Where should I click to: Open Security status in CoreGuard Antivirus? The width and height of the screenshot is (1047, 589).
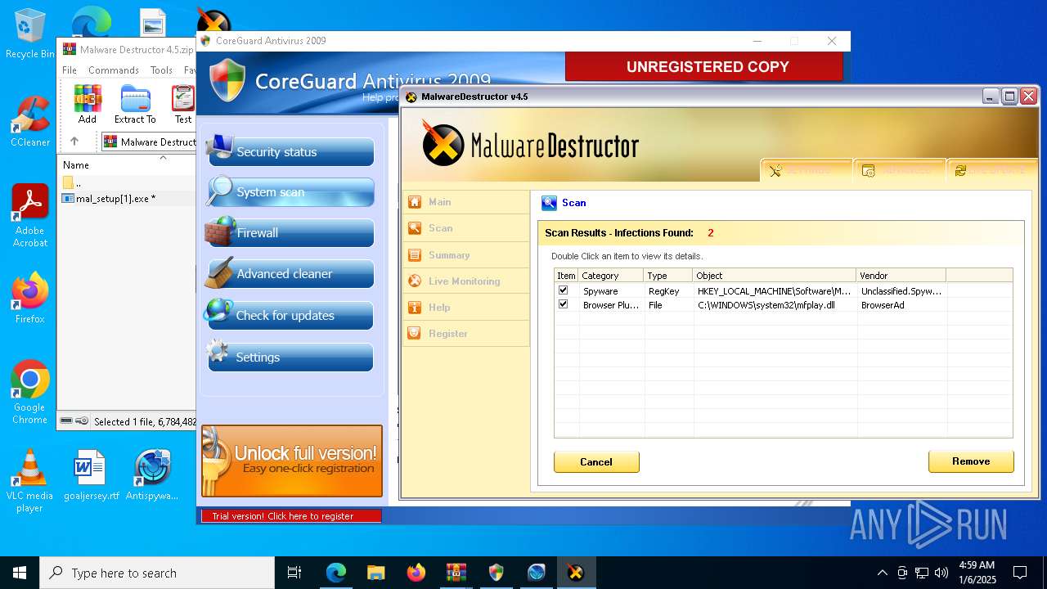(x=291, y=152)
